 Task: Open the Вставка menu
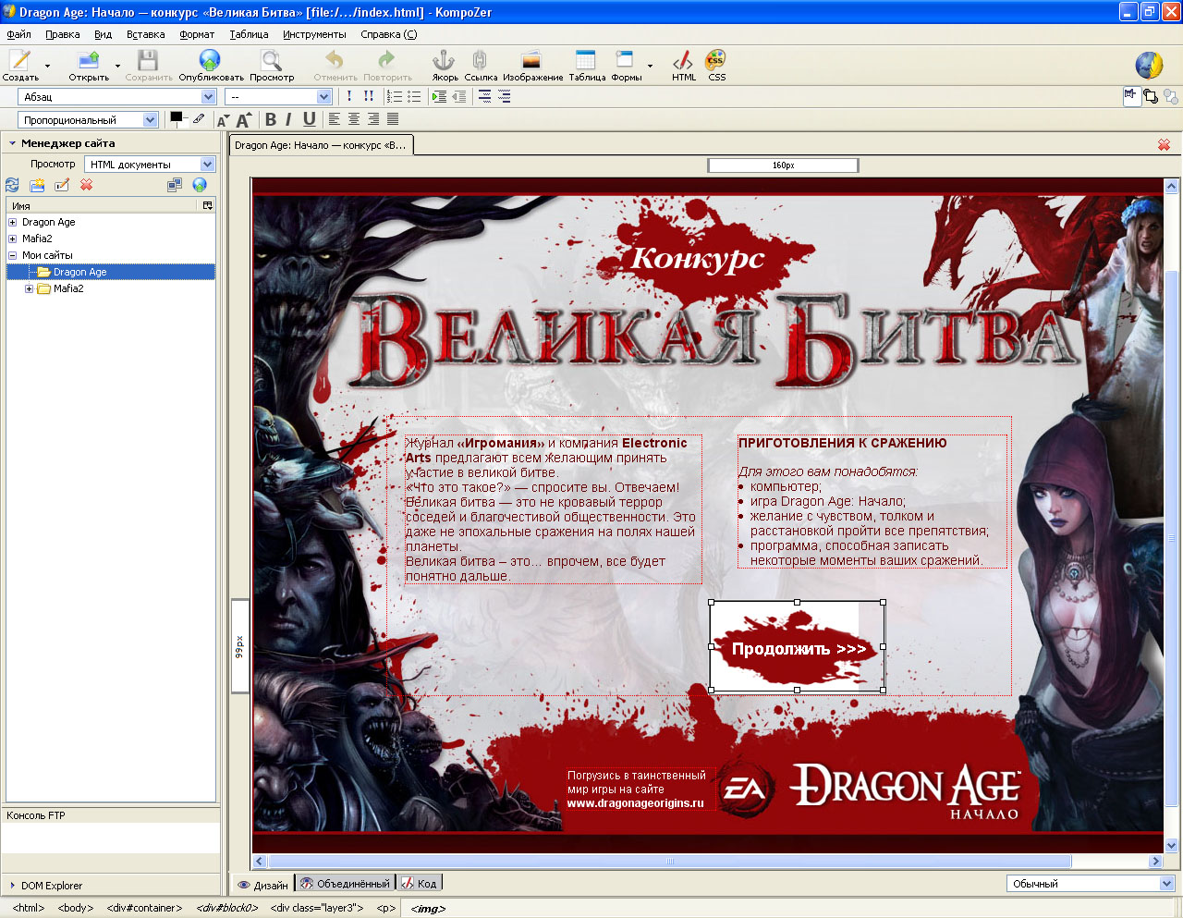coord(145,34)
